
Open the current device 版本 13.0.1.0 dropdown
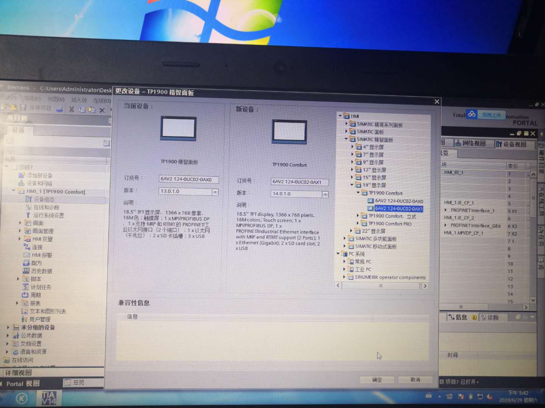point(215,192)
